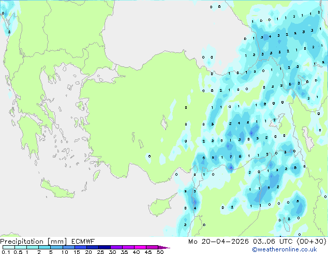Click the legend label '45'
Screen dimensions: 328x254
click(148, 252)
